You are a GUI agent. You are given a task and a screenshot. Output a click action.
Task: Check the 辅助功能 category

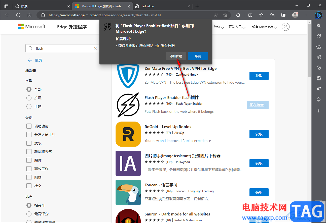tap(29, 126)
